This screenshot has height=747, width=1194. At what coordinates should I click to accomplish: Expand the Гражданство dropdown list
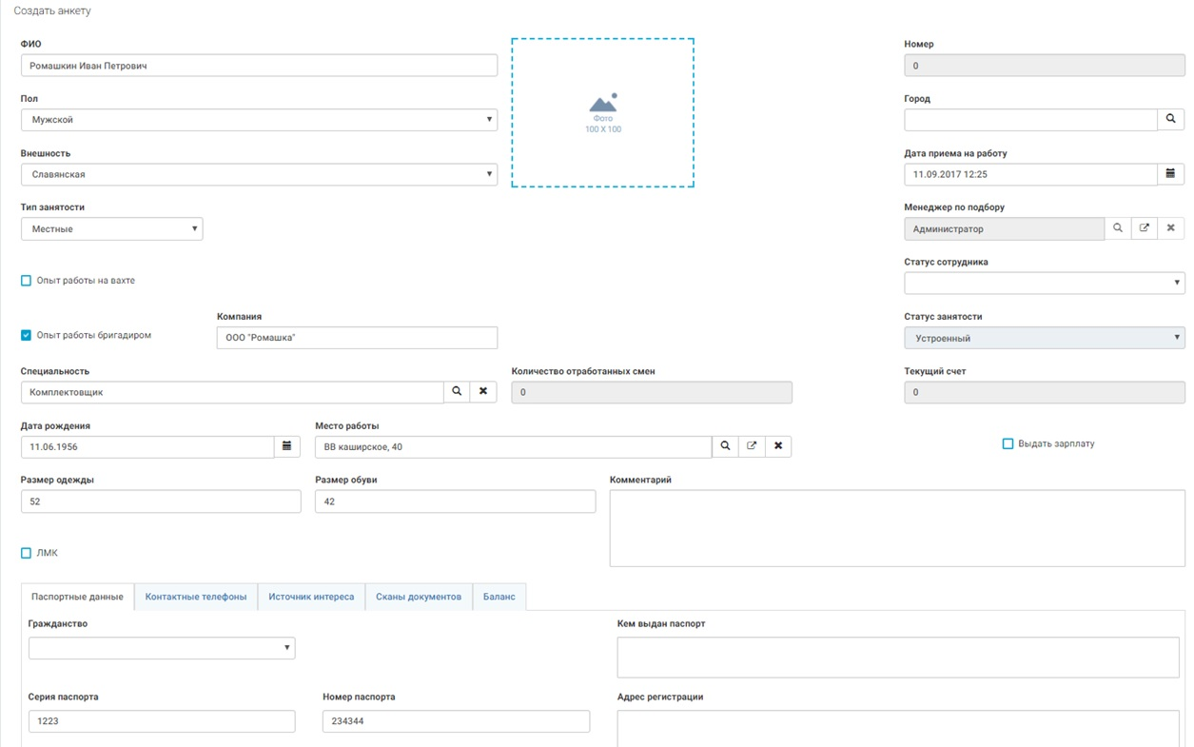click(x=162, y=648)
